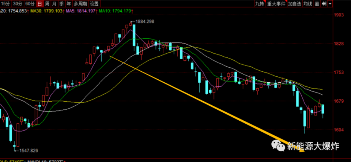The image size is (351, 162).
Task: Expand the top-right dropdown arrow
Action: [330, 4]
